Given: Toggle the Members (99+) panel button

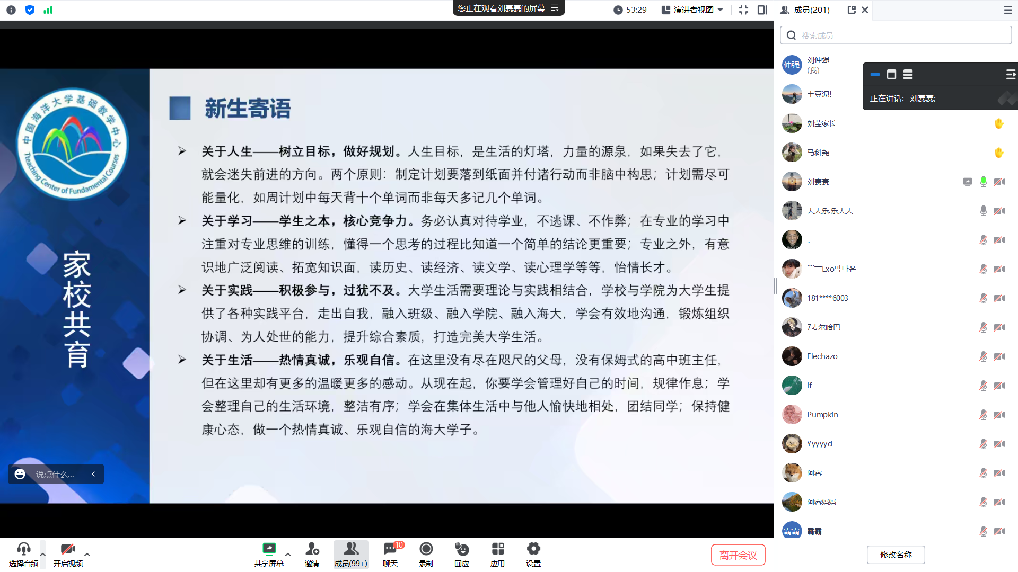Looking at the screenshot, I should pos(350,554).
